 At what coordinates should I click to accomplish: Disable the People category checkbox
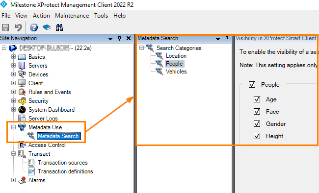(x=252, y=85)
